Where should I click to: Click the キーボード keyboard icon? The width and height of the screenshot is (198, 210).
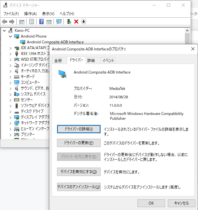pyautogui.click(x=17, y=77)
